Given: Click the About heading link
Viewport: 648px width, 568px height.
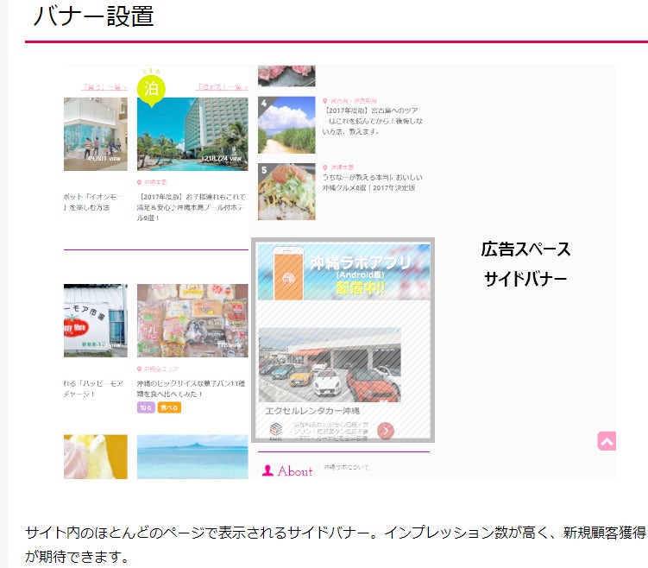Looking at the screenshot, I should (x=294, y=471).
